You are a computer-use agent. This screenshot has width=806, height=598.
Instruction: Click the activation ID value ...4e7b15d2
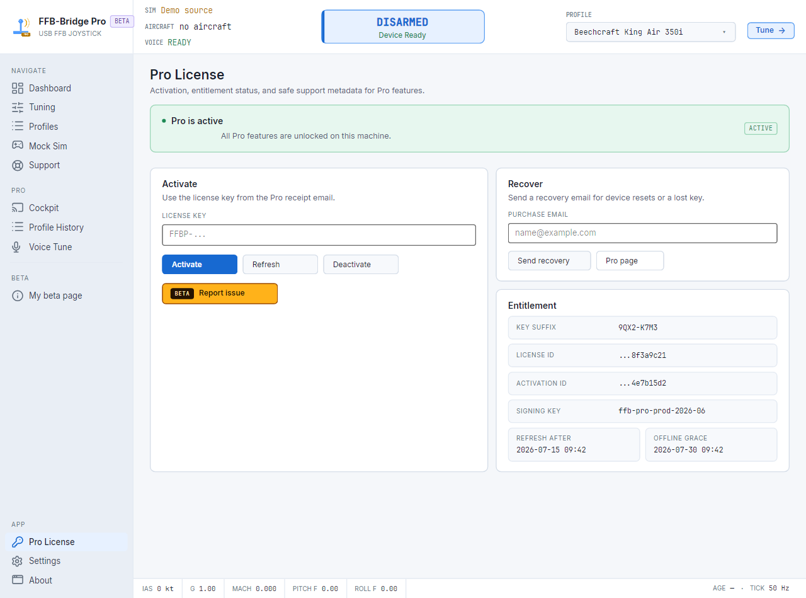point(642,383)
